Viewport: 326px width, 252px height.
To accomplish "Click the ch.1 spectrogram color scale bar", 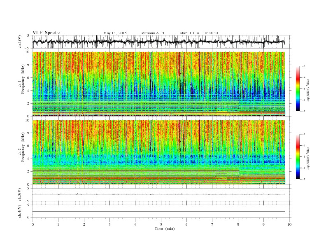I will [x=298, y=89].
